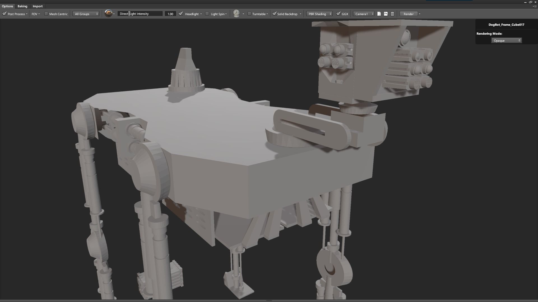This screenshot has width=538, height=302.
Task: Expand the environment map dropdown arrow
Action: point(114,14)
